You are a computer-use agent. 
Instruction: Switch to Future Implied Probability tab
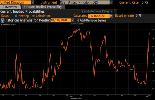click(43, 7)
